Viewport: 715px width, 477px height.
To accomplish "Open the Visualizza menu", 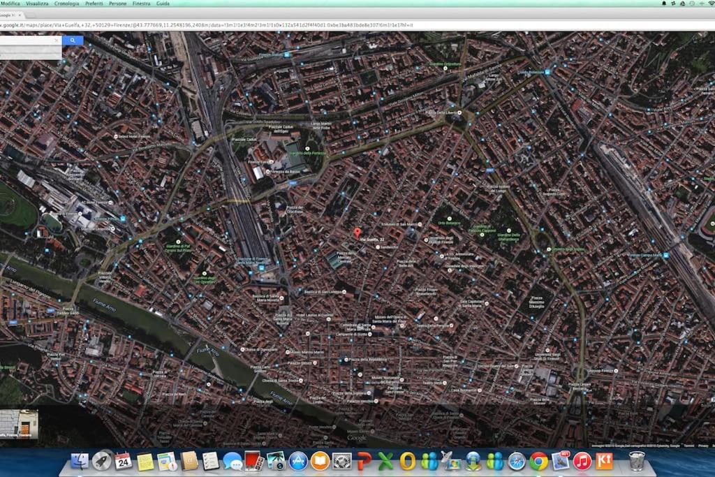I will (x=38, y=3).
